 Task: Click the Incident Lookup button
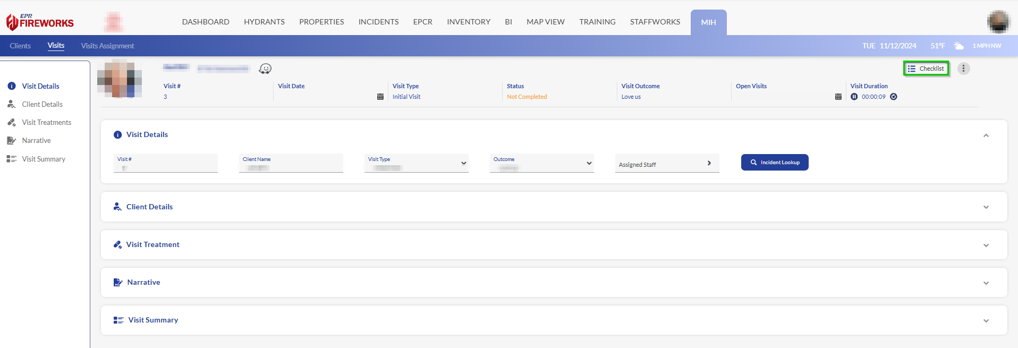click(775, 163)
